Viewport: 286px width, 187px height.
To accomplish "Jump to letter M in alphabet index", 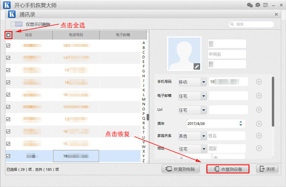I will tap(143, 99).
